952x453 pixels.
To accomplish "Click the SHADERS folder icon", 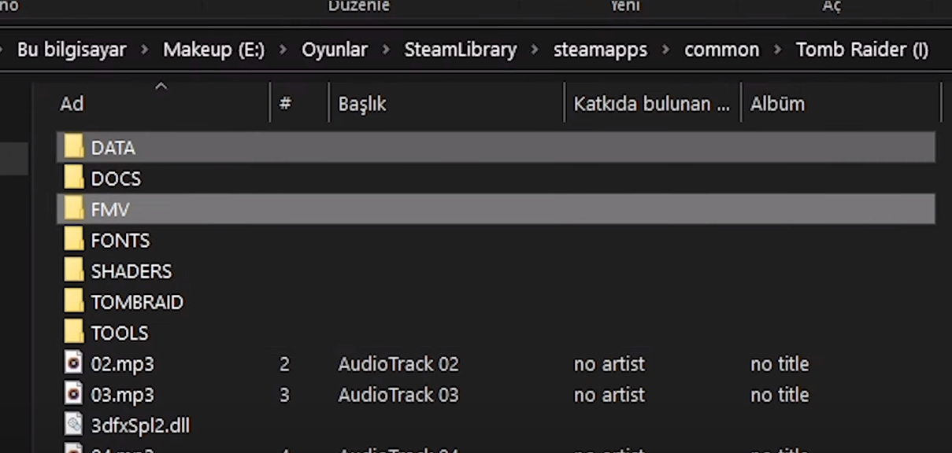I will (x=73, y=271).
